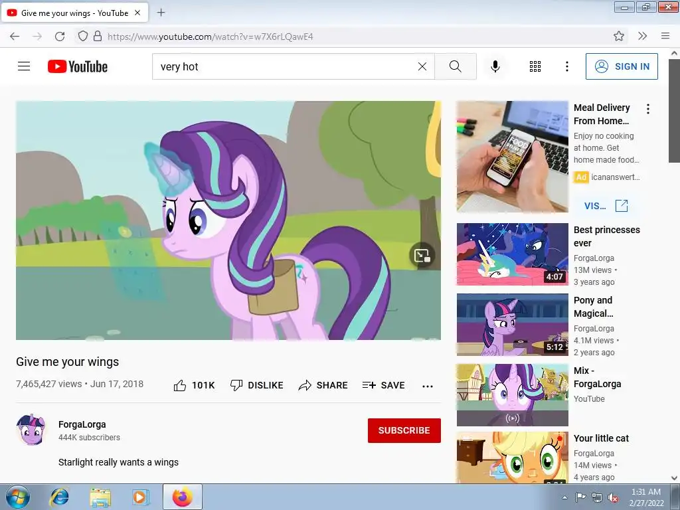Open YouTube settings three-dot menu
The height and width of the screenshot is (510, 680).
(567, 66)
